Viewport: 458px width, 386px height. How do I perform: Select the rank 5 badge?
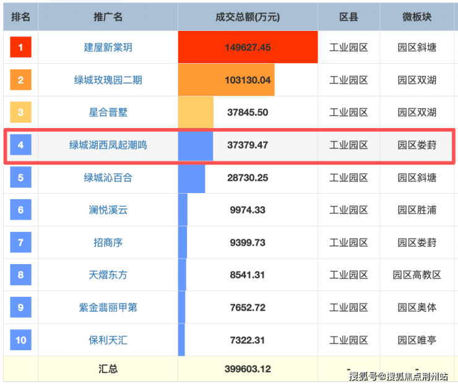[20, 178]
